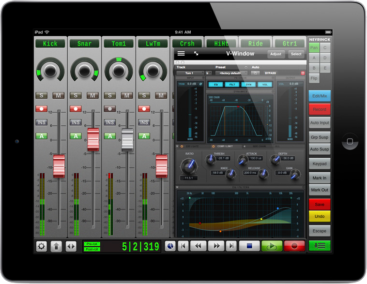Click the V-Window Select button
Image resolution: width=367 pixels, height=284 pixels.
click(296, 54)
